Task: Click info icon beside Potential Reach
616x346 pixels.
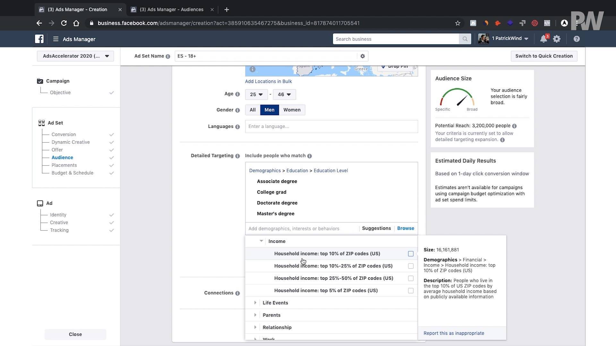Action: coord(514,126)
